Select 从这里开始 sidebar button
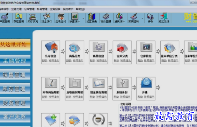Image resolution: width=197 pixels, height=127 pixels. [15, 45]
